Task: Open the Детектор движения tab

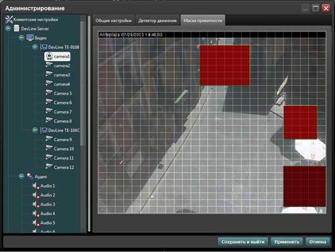Action: coord(157,21)
